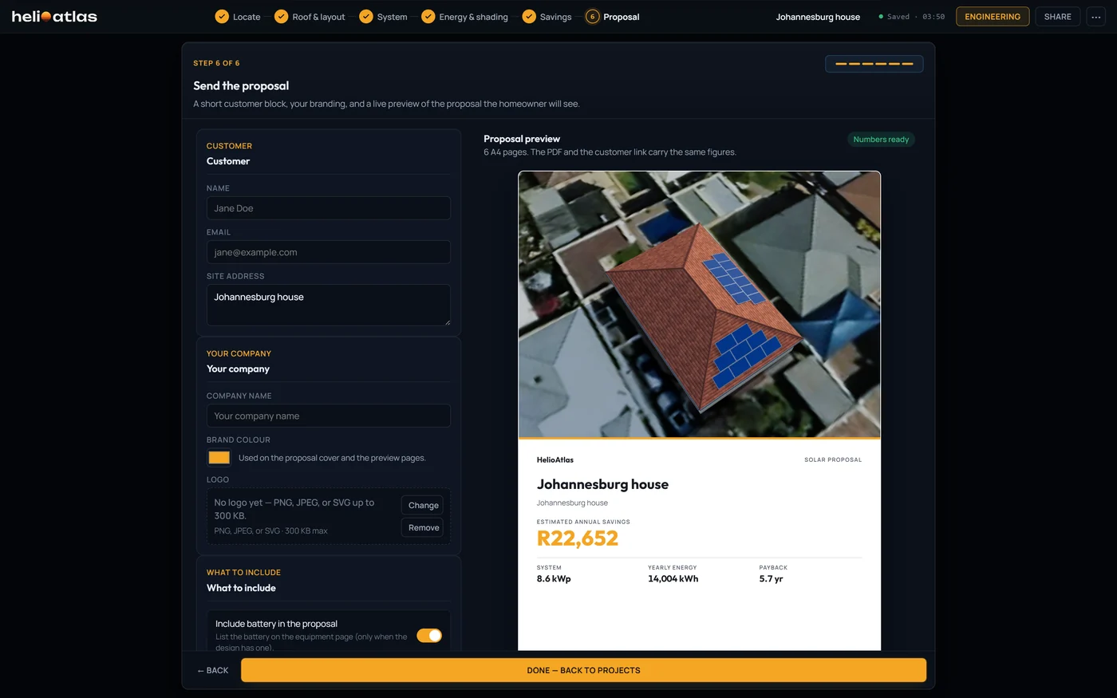This screenshot has height=698, width=1117.
Task: Click the step progress dashes indicator
Action: tap(874, 64)
